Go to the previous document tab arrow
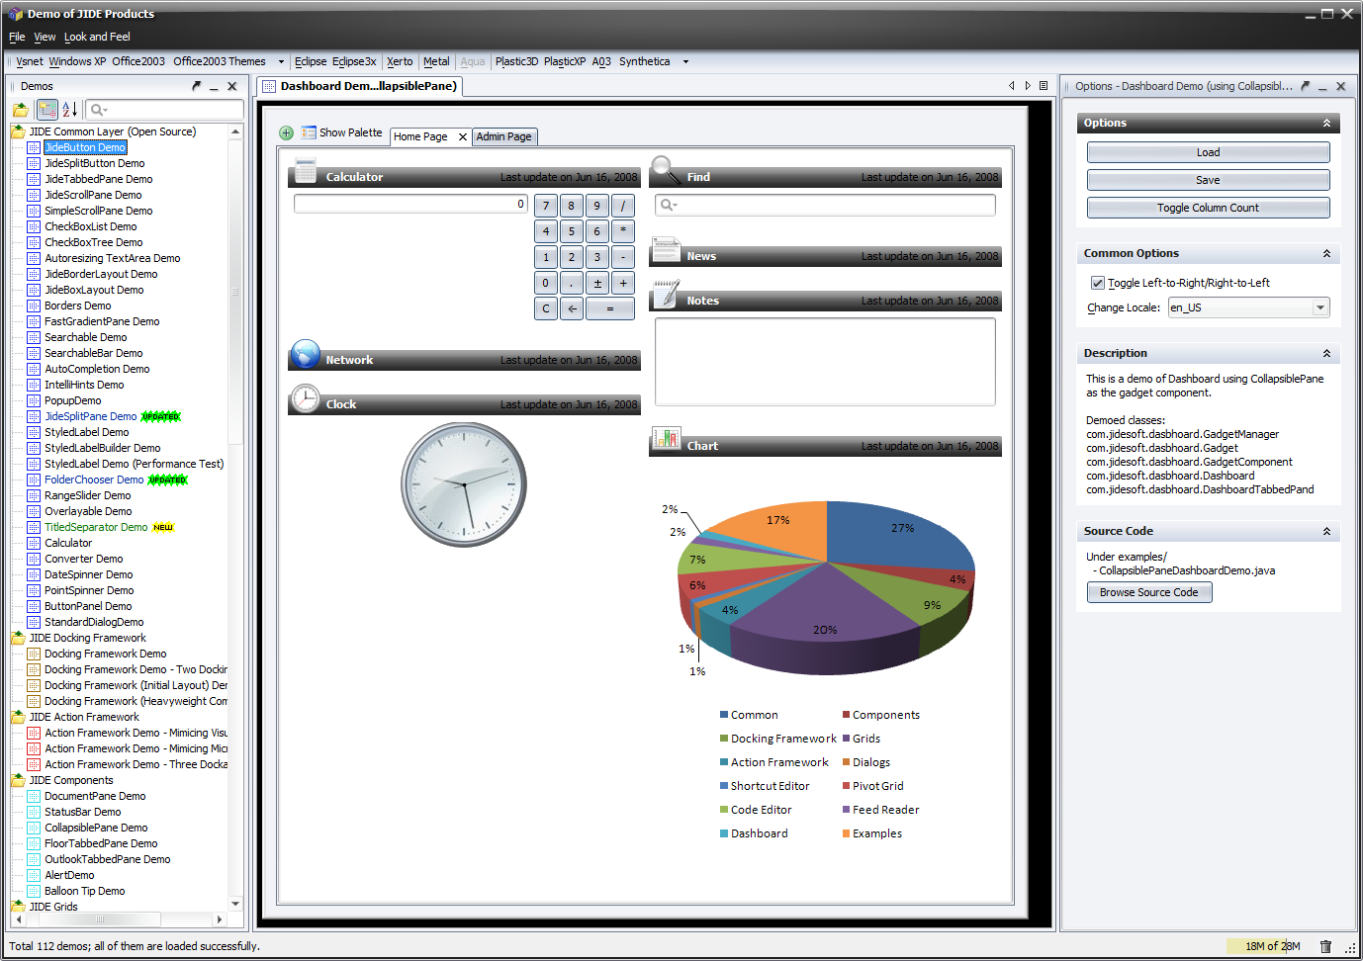The height and width of the screenshot is (961, 1363). (x=1011, y=86)
